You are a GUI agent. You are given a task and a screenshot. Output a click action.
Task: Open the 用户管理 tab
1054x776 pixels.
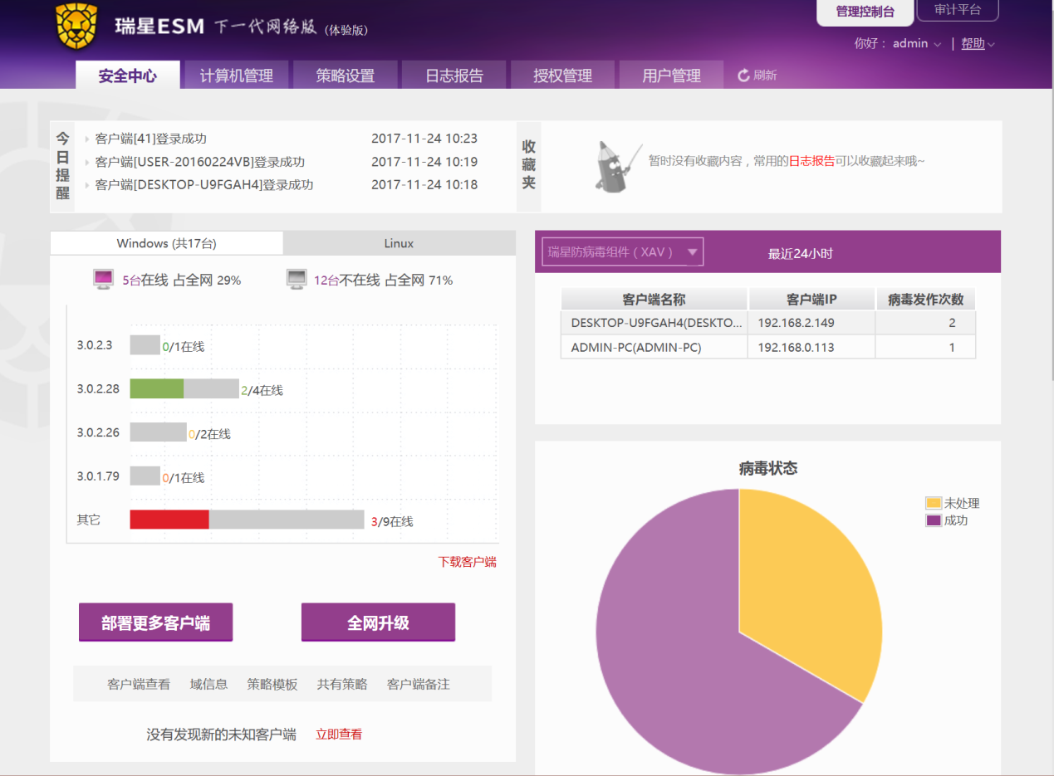tap(671, 76)
